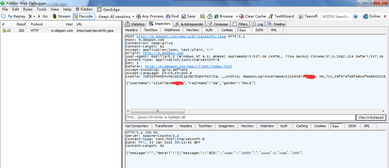Switch to the AutoResponder tab
389x168 pixels.
(189, 24)
